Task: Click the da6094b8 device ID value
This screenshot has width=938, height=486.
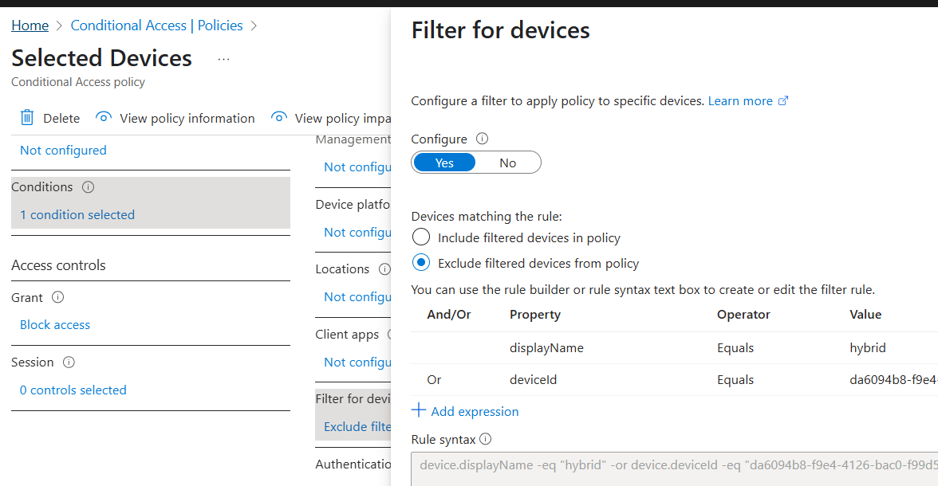Action: pyautogui.click(x=893, y=379)
